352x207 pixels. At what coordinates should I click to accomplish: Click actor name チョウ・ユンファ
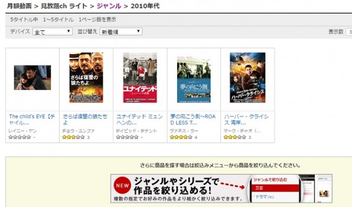click(x=78, y=131)
